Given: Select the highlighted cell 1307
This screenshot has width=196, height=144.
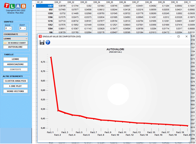Looking at the screenshot, I should (x=45, y=6).
